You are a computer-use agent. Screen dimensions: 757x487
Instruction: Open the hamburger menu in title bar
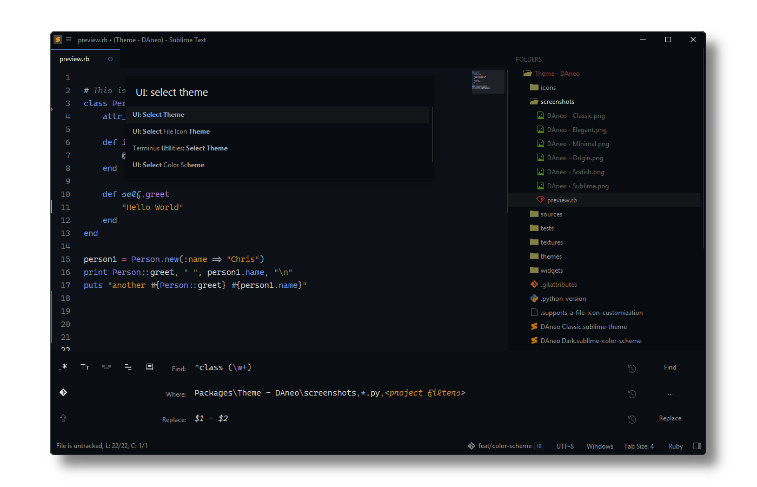(69, 40)
